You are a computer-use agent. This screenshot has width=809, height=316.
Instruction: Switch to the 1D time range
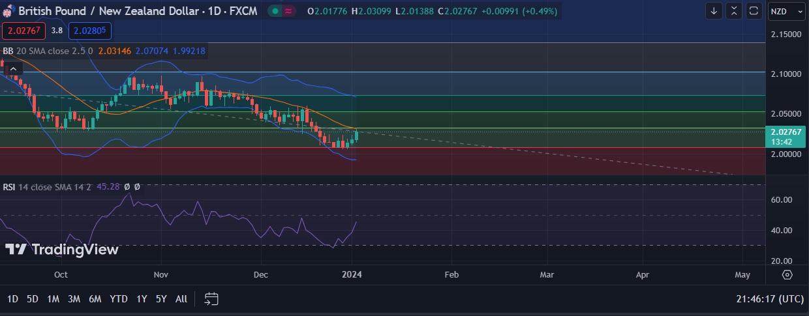click(12, 299)
